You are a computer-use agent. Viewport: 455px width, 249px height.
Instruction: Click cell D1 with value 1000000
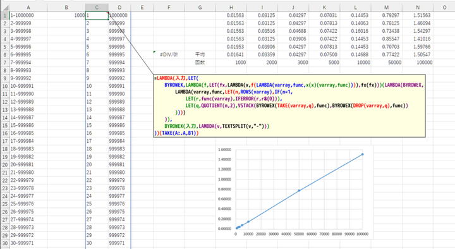(x=119, y=15)
